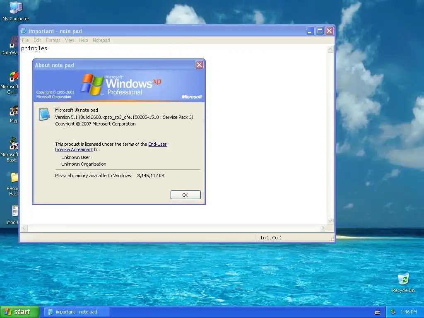Open the View menu in note pad

pos(70,40)
